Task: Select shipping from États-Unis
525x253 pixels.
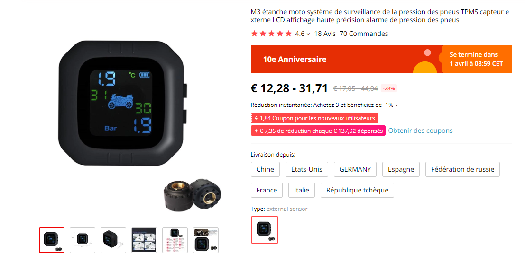Action: pos(307,169)
